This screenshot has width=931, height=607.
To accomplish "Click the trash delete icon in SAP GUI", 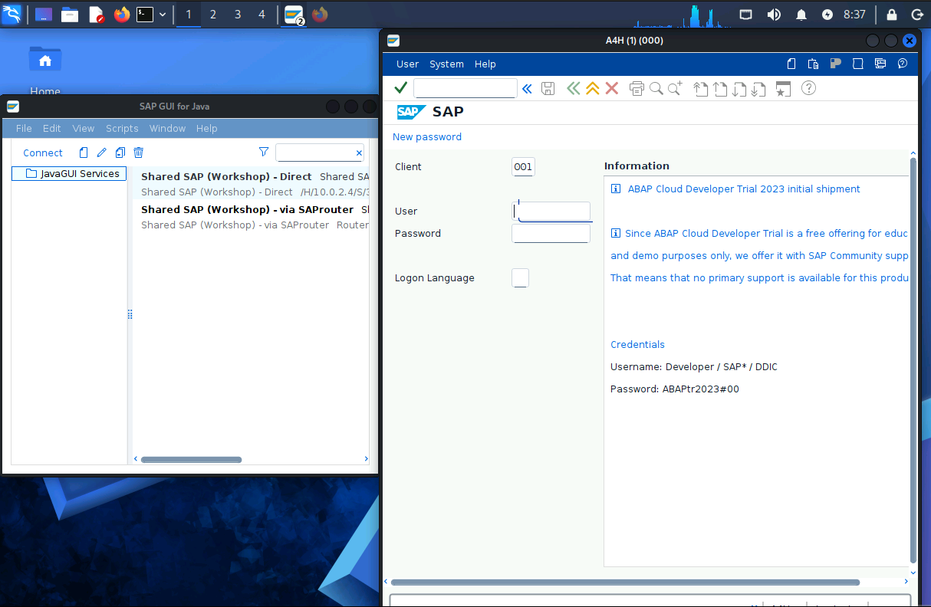I will 138,153.
